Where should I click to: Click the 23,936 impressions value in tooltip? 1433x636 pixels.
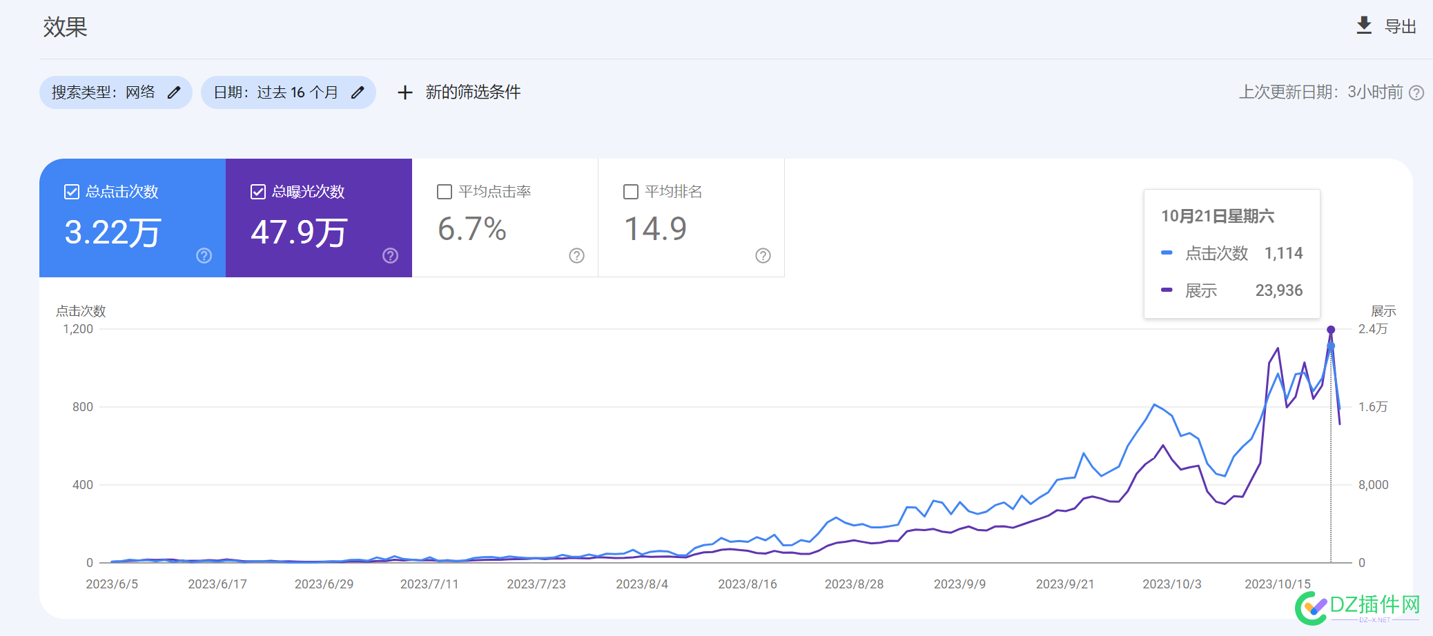click(x=1279, y=290)
